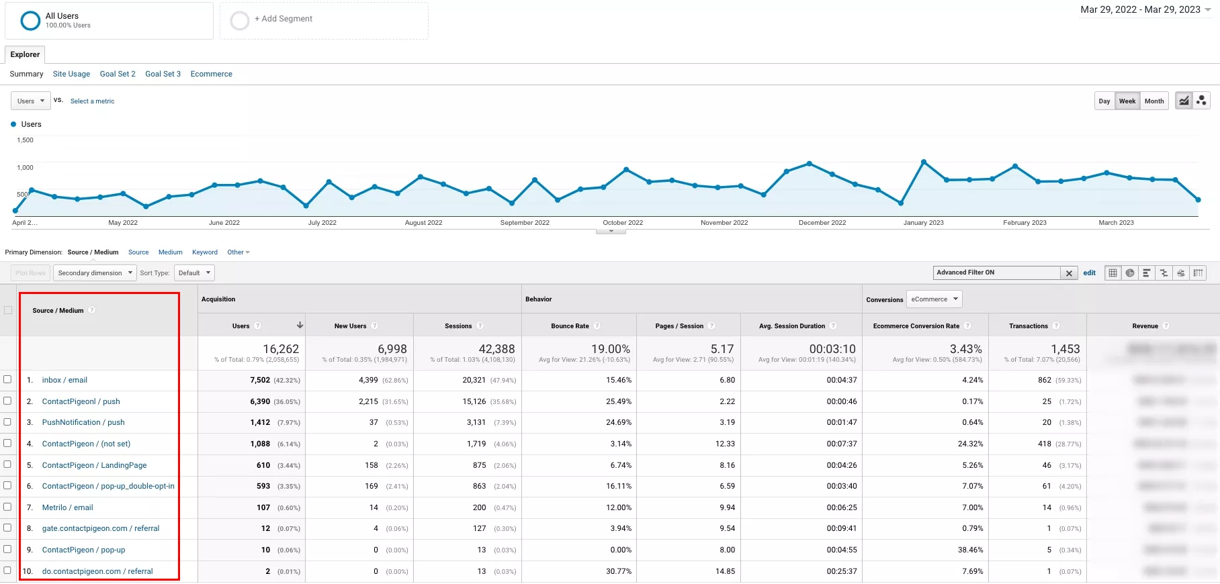Image resolution: width=1220 pixels, height=584 pixels.
Task: Expand the Other primary dimension menu
Action: (238, 252)
